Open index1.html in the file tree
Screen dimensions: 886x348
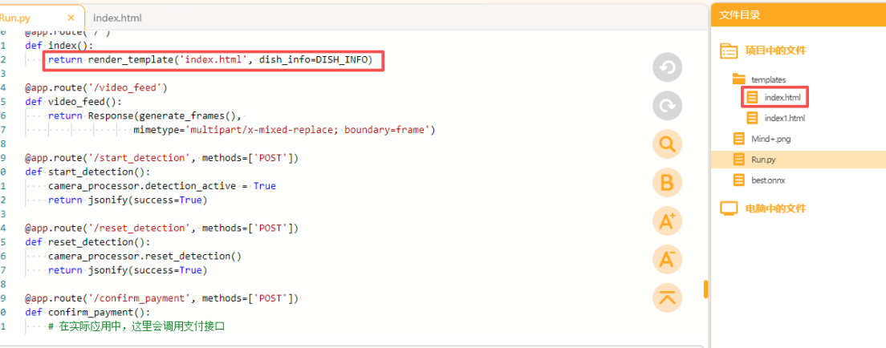pos(784,118)
